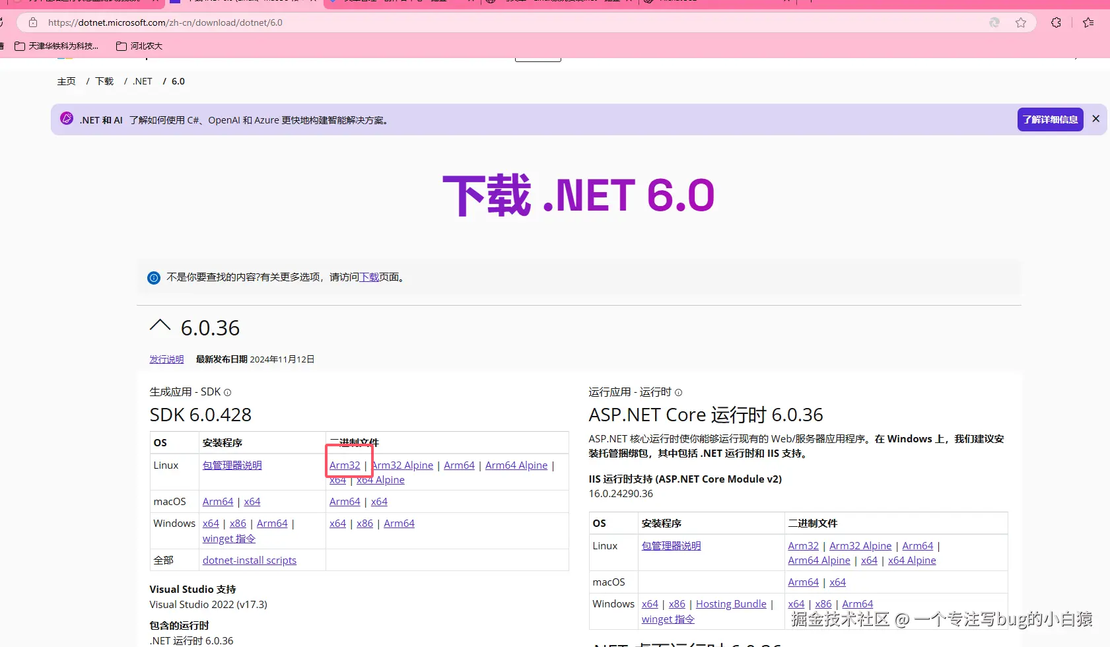Download SDK Windows Arm64 installer
The height and width of the screenshot is (647, 1110).
[272, 524]
